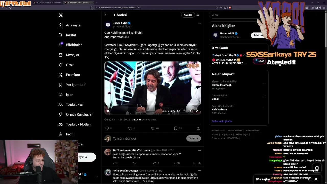Open Gizlilik Politikası footer link
The width and height of the screenshot is (327, 184).
[x=235, y=131]
